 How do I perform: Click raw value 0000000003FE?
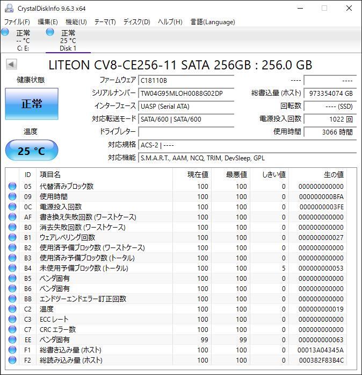point(322,207)
